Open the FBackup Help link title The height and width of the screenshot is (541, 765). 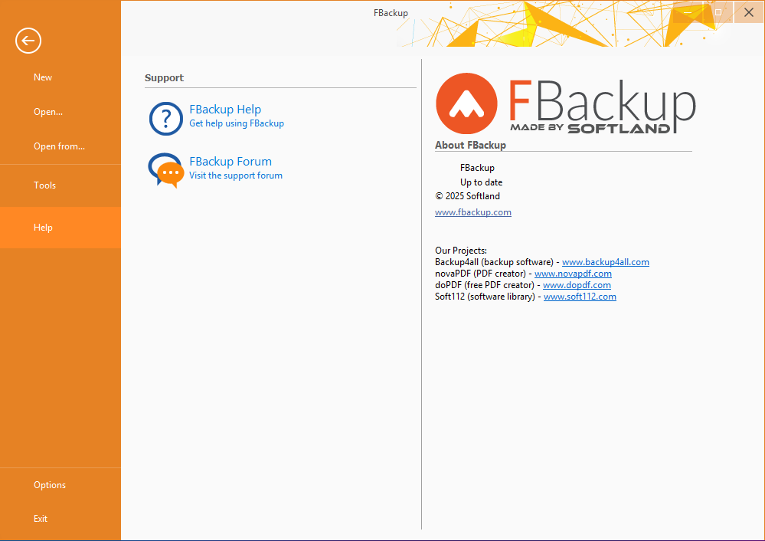(x=225, y=110)
